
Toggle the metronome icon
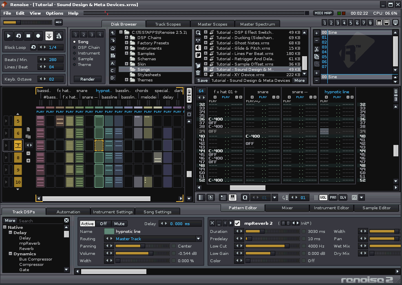(x=59, y=36)
